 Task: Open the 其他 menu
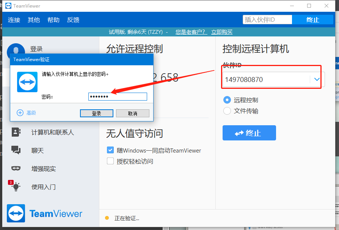click(34, 20)
